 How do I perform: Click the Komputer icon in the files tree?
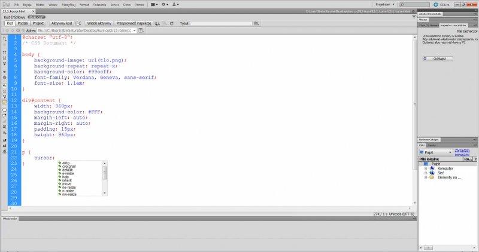point(433,168)
